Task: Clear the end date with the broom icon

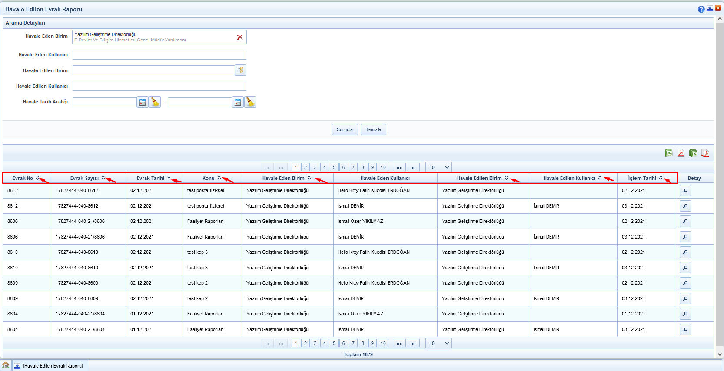Action: tap(250, 102)
